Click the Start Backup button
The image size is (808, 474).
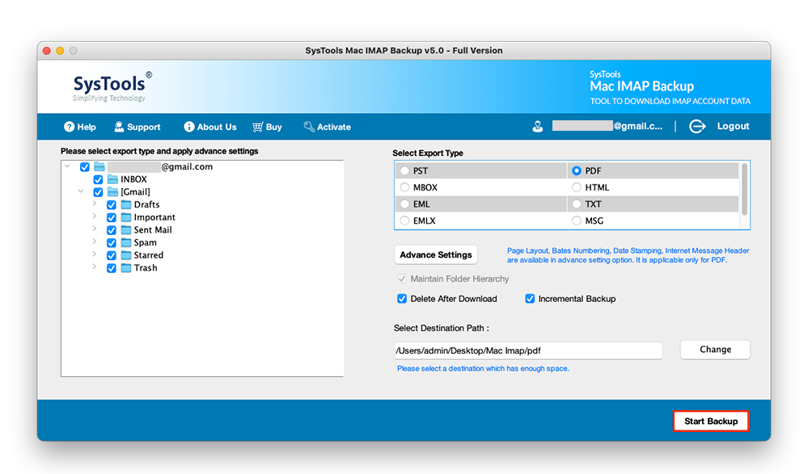tap(711, 421)
